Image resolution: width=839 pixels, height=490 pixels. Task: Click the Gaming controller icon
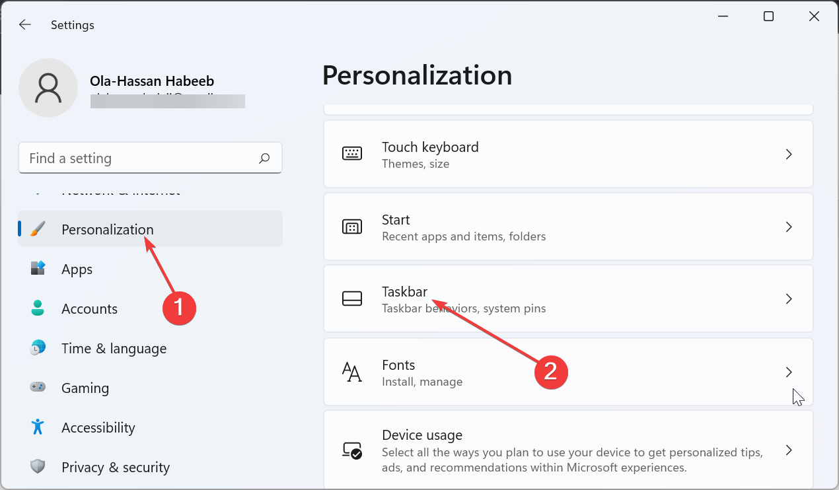(38, 388)
